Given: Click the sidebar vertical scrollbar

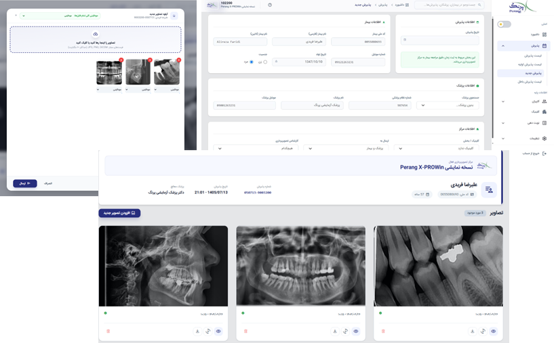Looking at the screenshot, I should click(493, 78).
